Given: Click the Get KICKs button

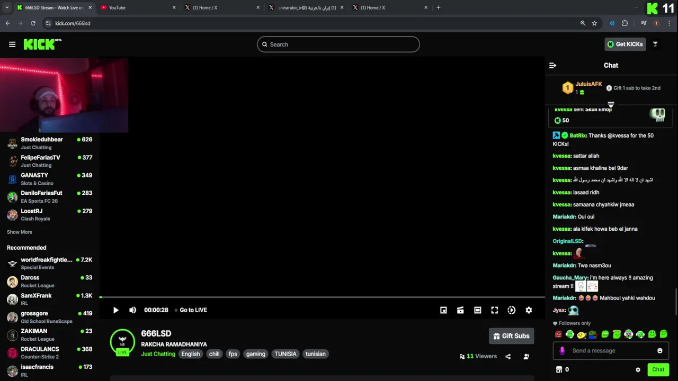Looking at the screenshot, I should pyautogui.click(x=625, y=44).
